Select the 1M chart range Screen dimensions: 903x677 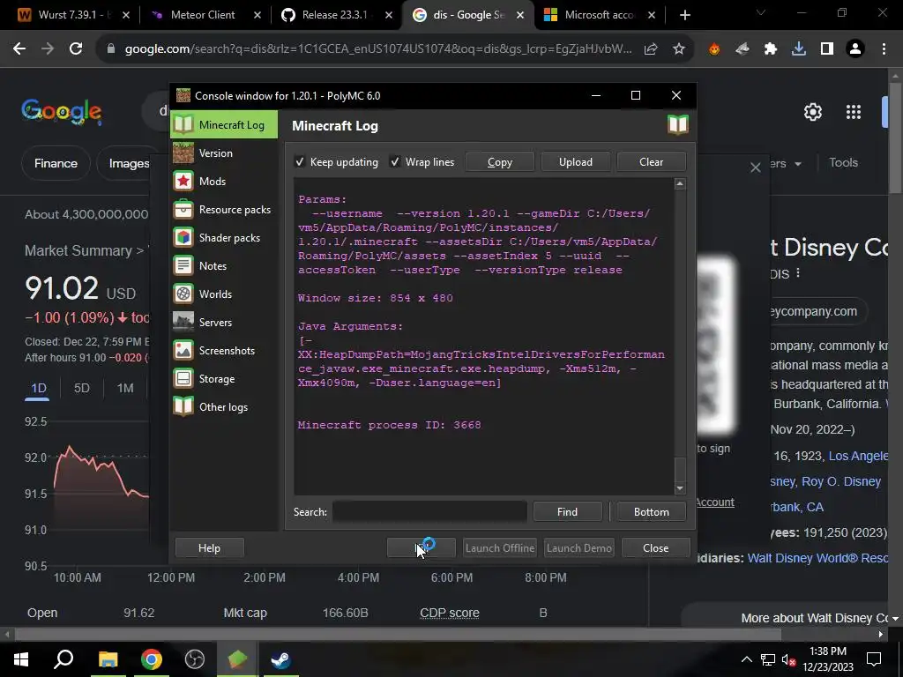pyautogui.click(x=125, y=388)
